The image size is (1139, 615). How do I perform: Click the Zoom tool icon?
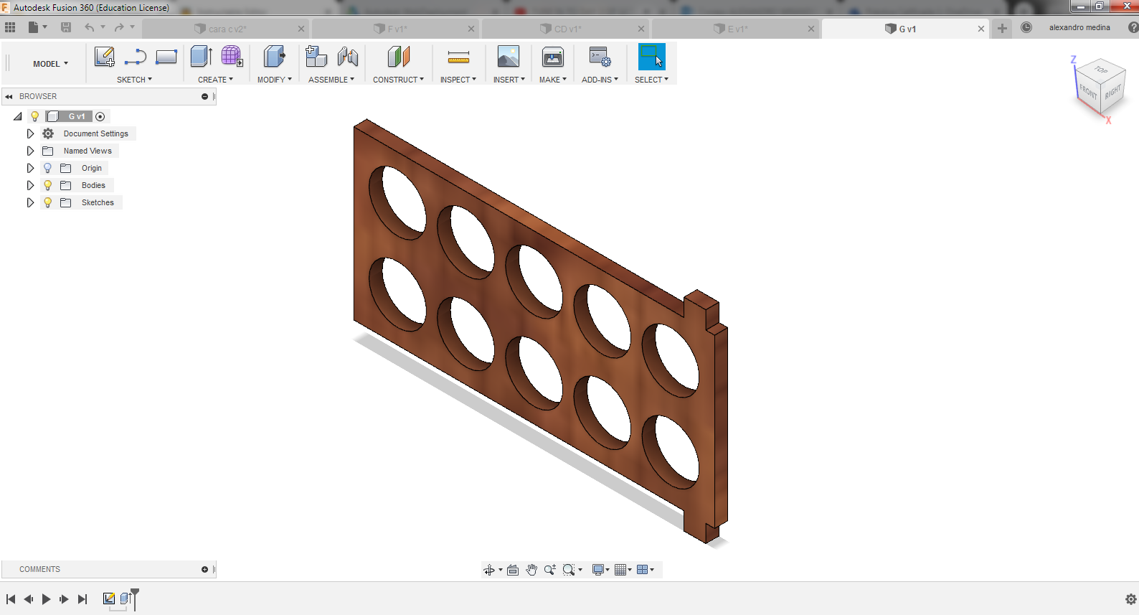(x=550, y=570)
